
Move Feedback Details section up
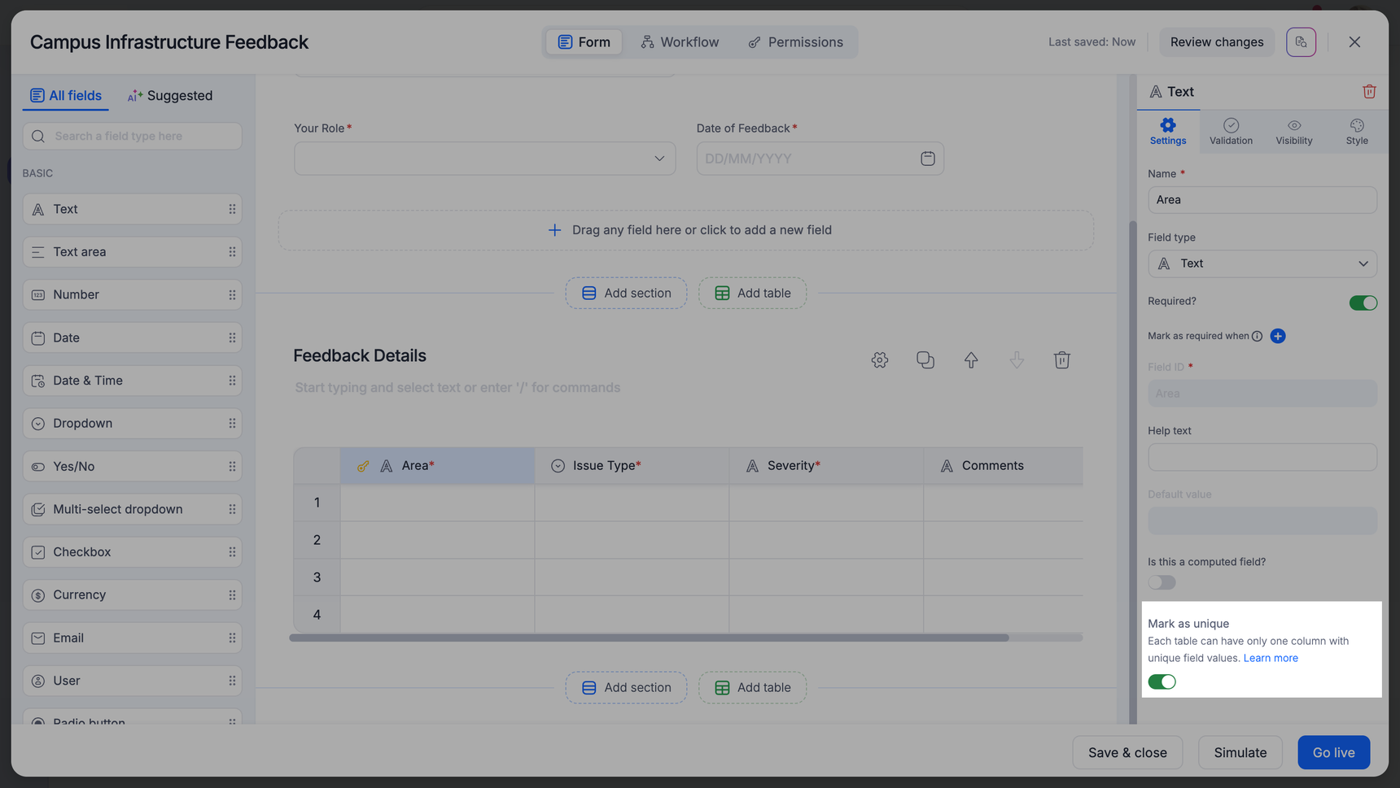[x=970, y=360]
